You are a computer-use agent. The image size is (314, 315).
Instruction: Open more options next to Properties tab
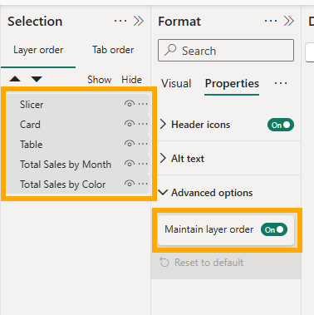tap(281, 83)
